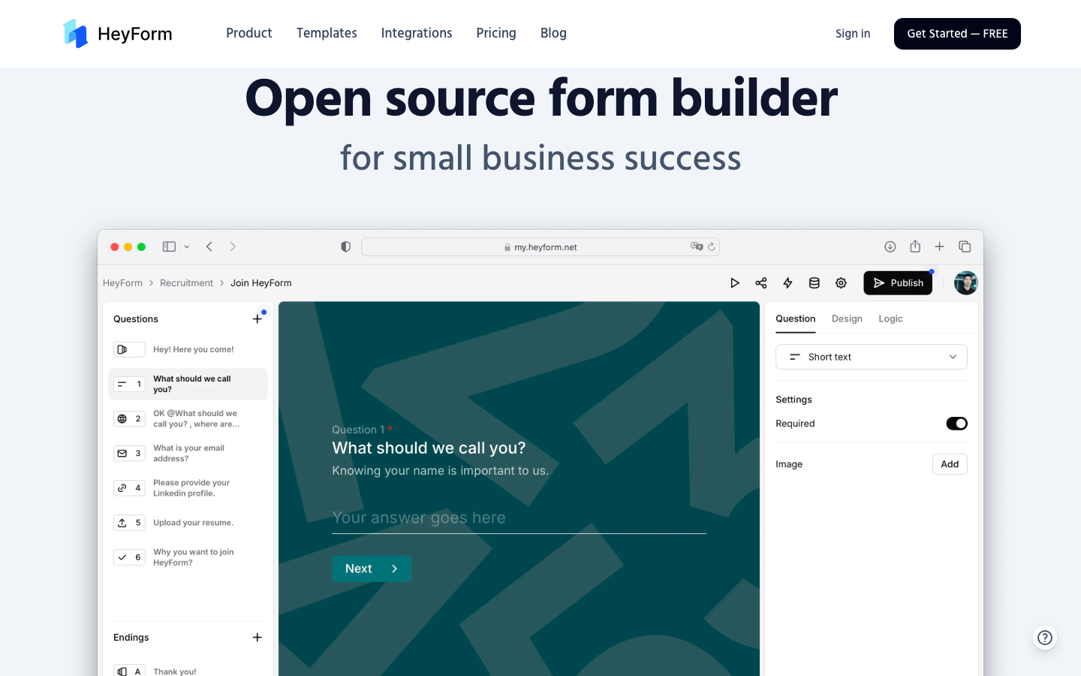Click the Recruitment breadcrumb
Screen dimensions: 1081x676
(x=186, y=283)
